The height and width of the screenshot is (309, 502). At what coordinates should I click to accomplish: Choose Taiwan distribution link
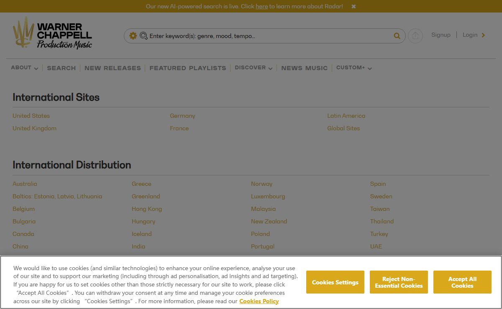tap(380, 209)
